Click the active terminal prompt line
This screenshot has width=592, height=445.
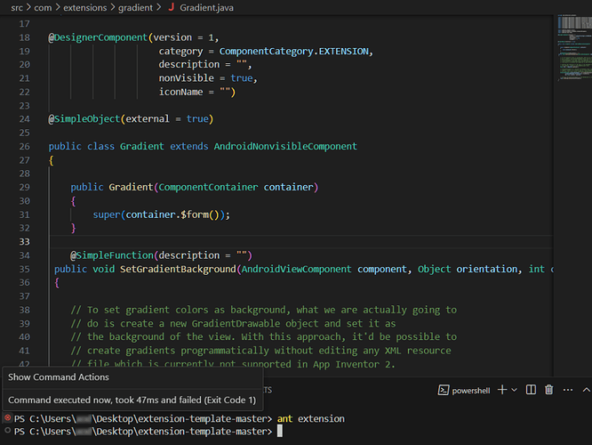point(148,432)
